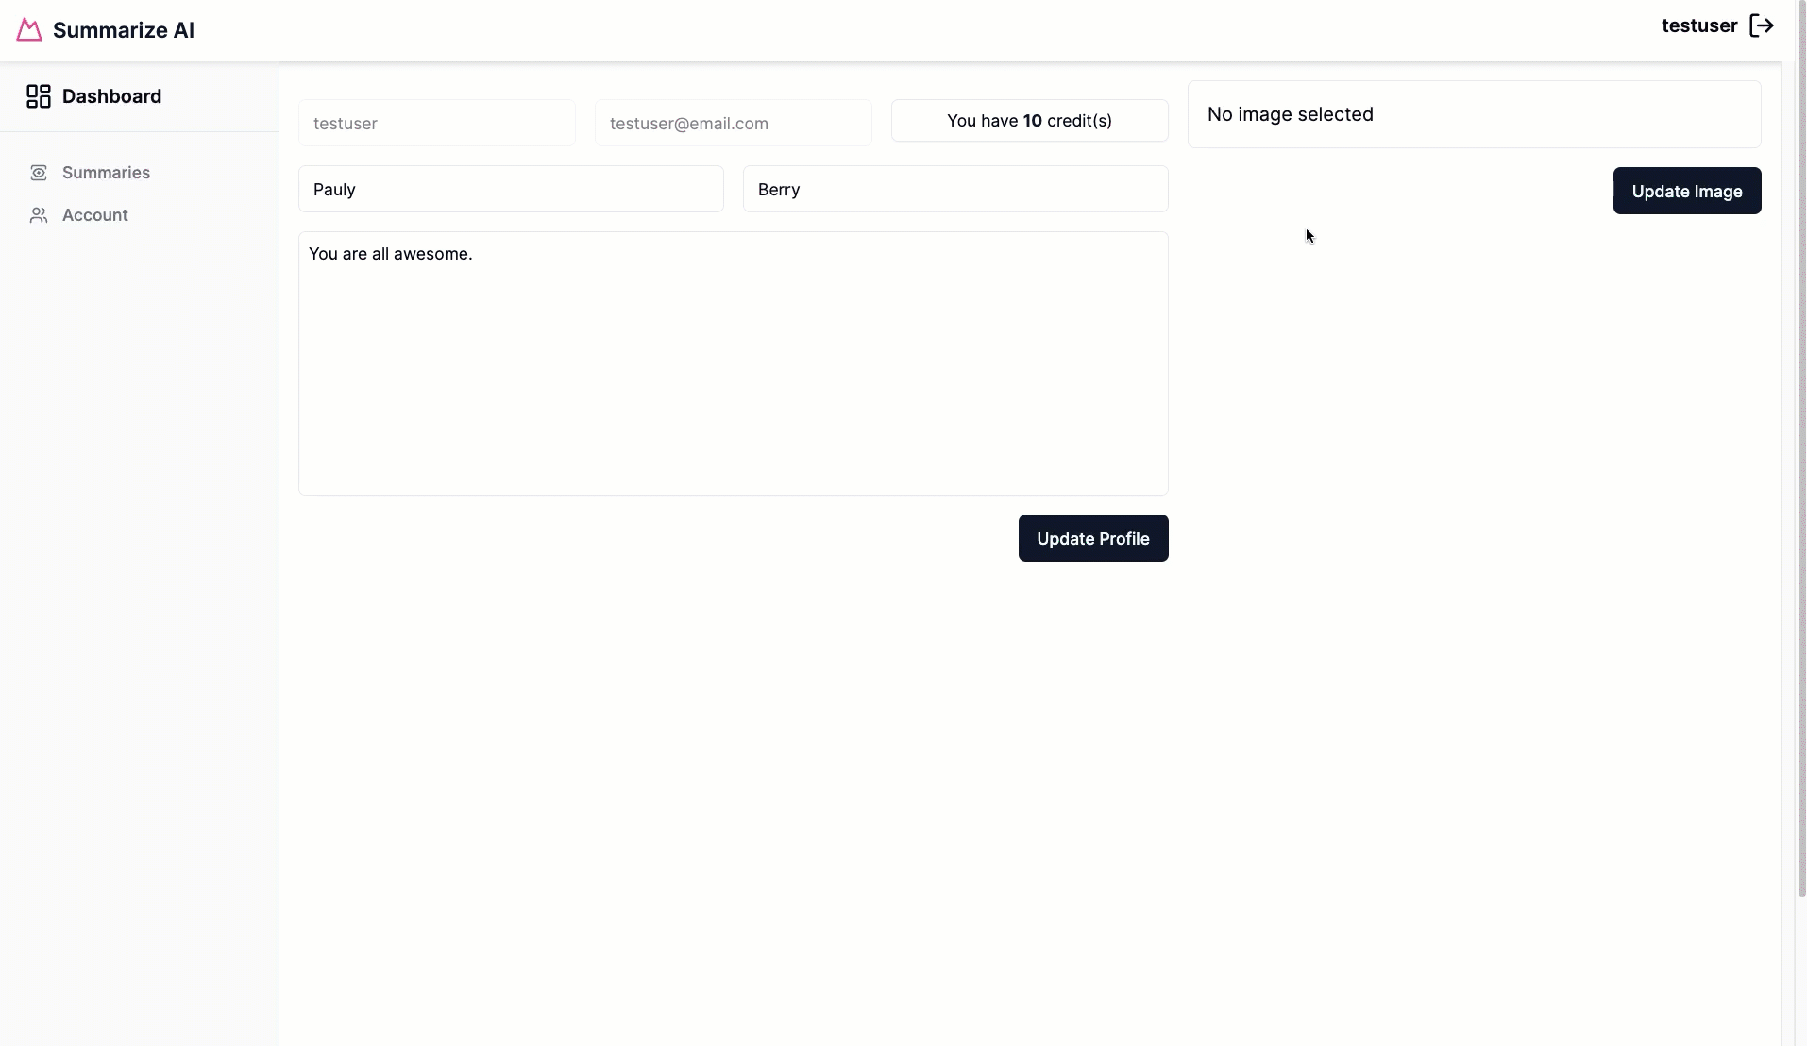
Task: Click the bio text area
Action: (734, 363)
